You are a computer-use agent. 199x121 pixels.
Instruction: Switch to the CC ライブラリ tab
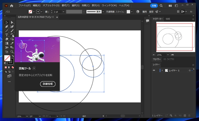(x=169, y=59)
